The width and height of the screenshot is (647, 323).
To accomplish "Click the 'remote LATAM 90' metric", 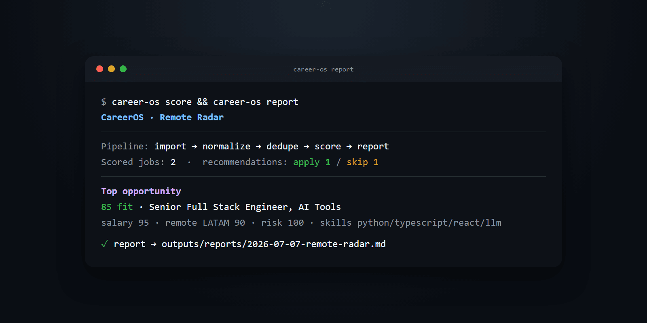I will point(205,223).
